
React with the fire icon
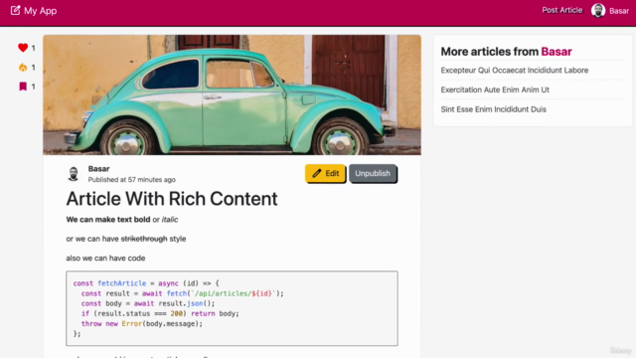[x=23, y=68]
